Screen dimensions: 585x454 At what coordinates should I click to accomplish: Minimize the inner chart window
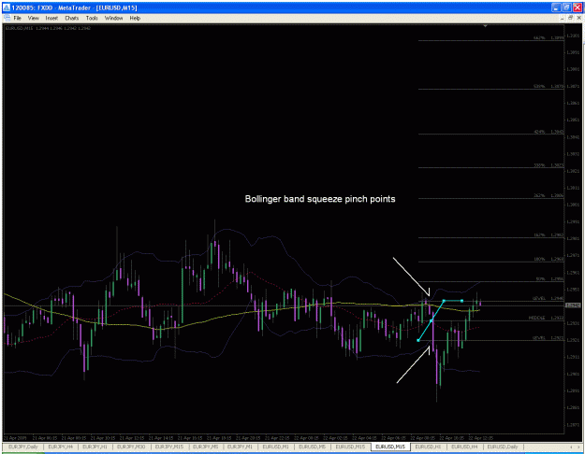(x=563, y=18)
